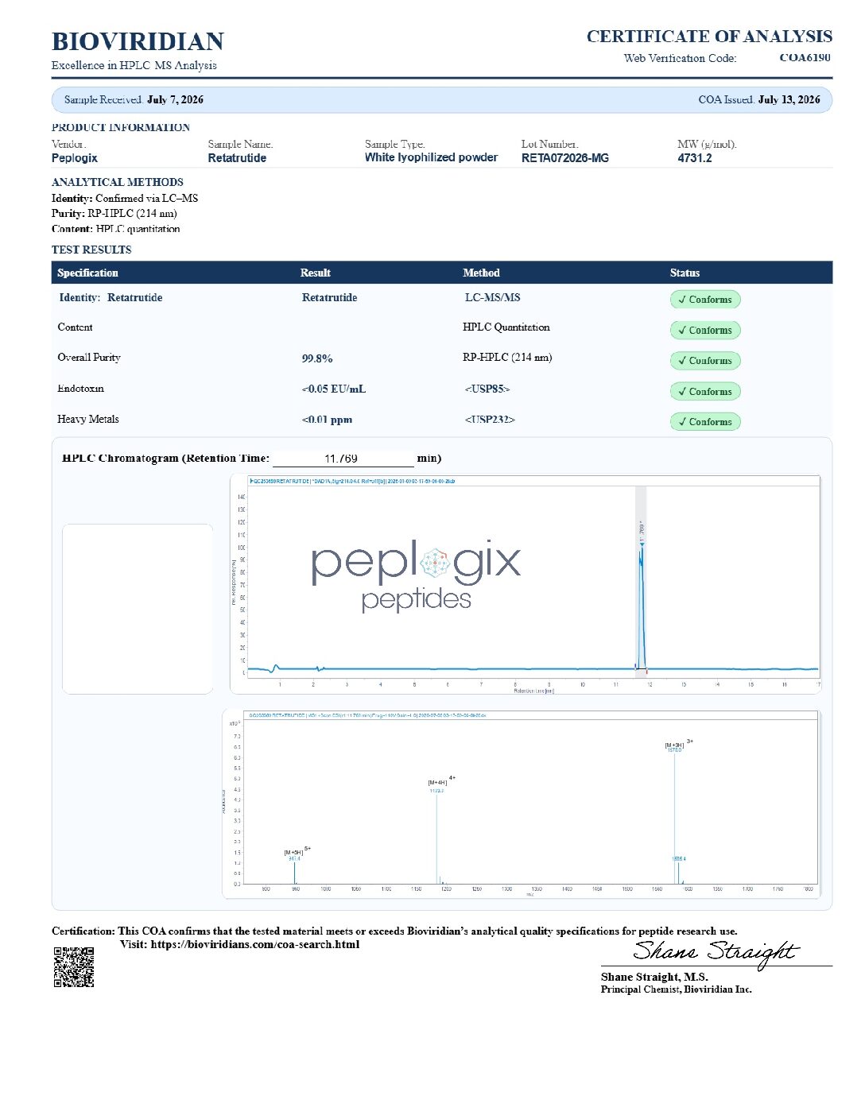Click the Principal Chemist, Bioviridian Inc. line
The width and height of the screenshot is (865, 1119).
coord(676,989)
